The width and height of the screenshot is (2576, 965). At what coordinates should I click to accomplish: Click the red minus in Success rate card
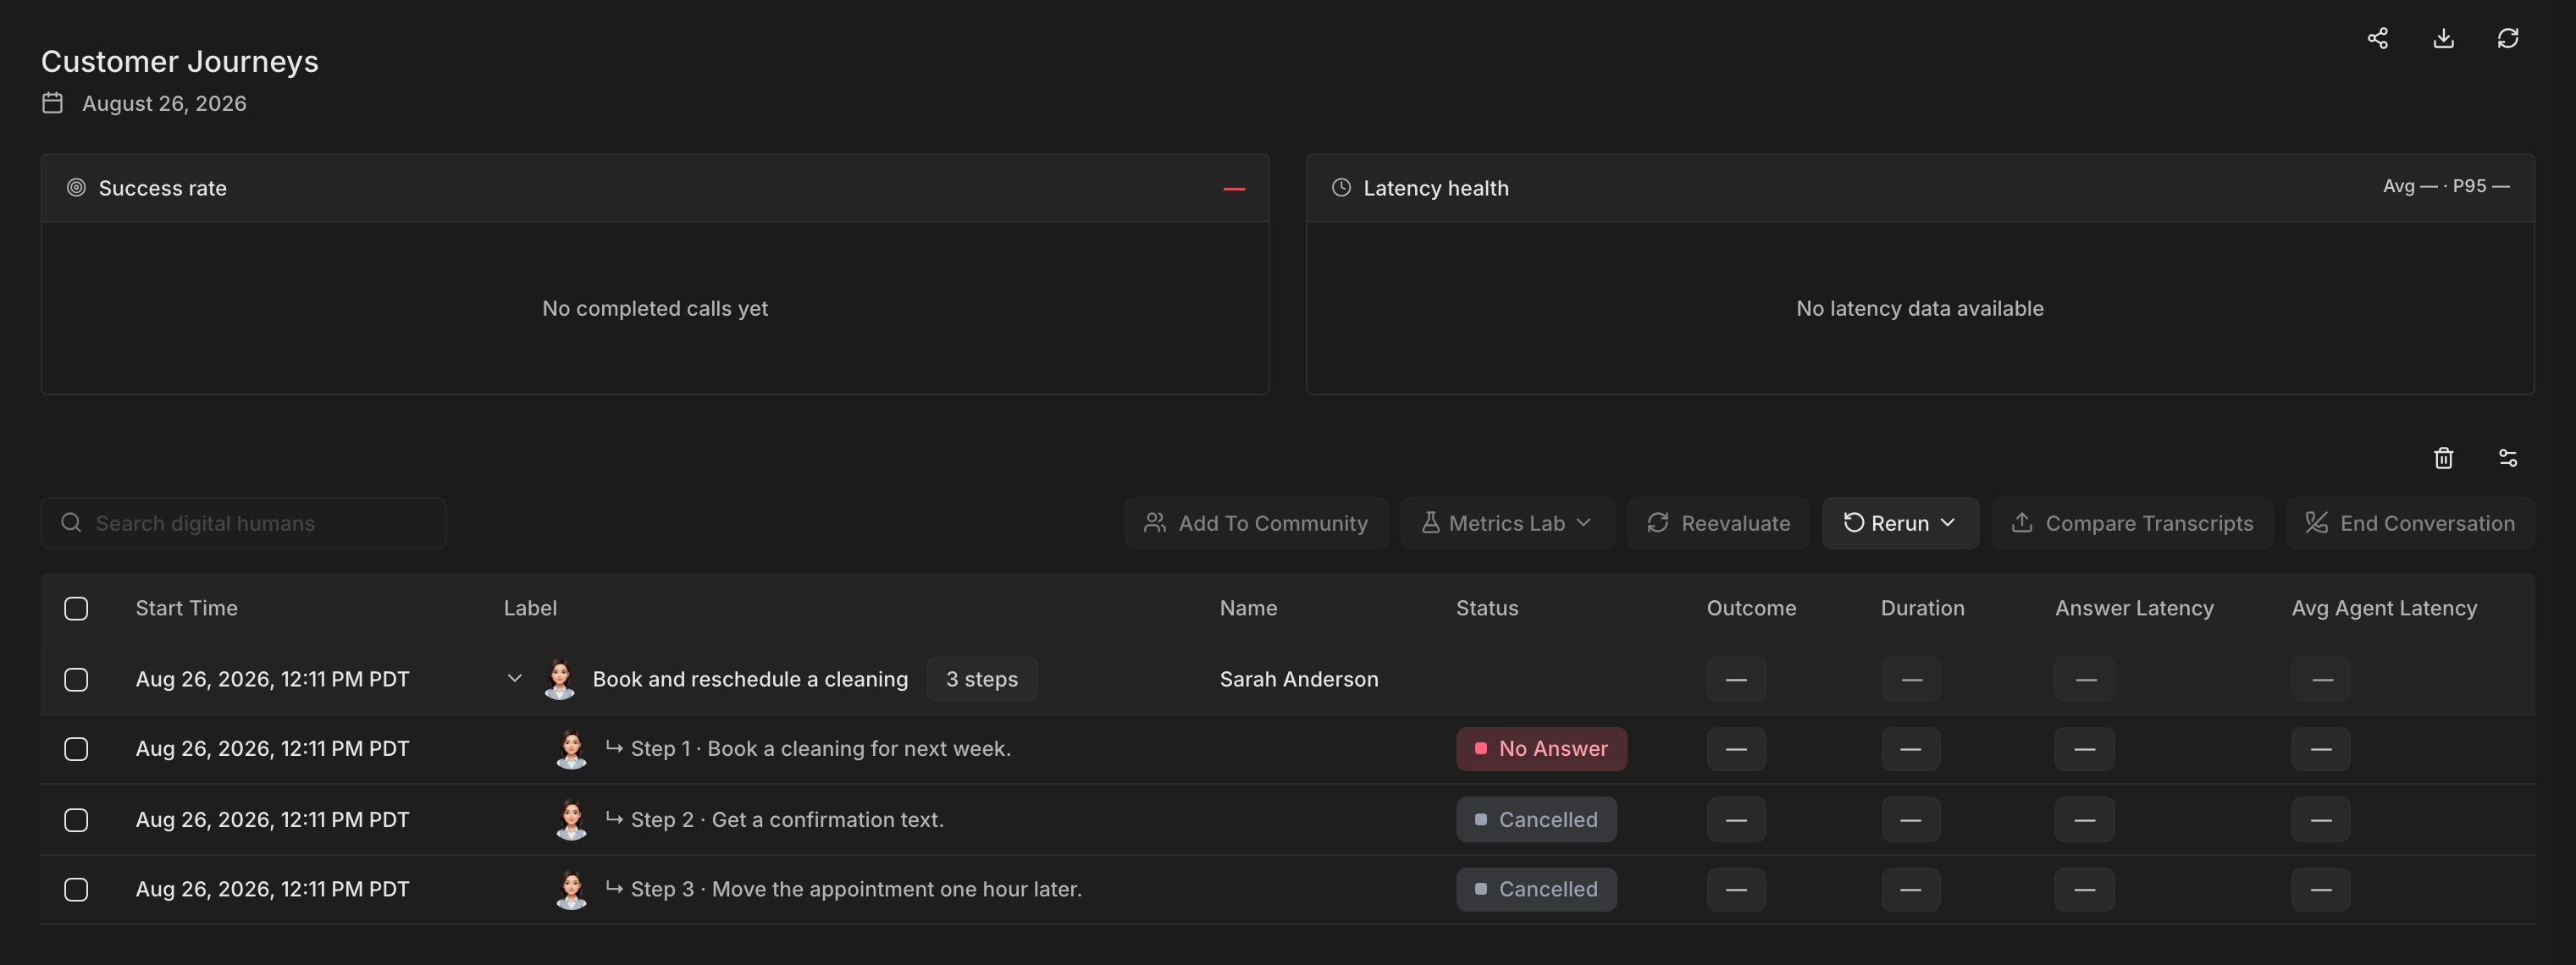[1234, 188]
